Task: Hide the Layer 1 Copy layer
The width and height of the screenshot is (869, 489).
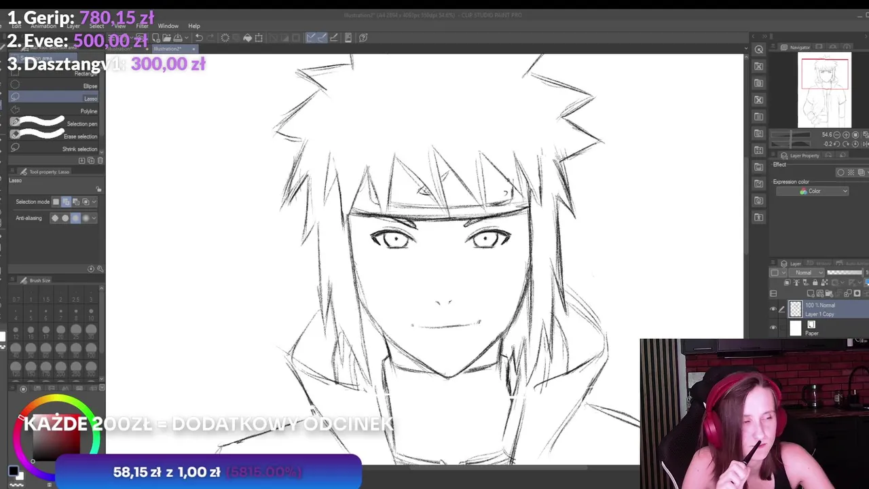Action: point(773,310)
